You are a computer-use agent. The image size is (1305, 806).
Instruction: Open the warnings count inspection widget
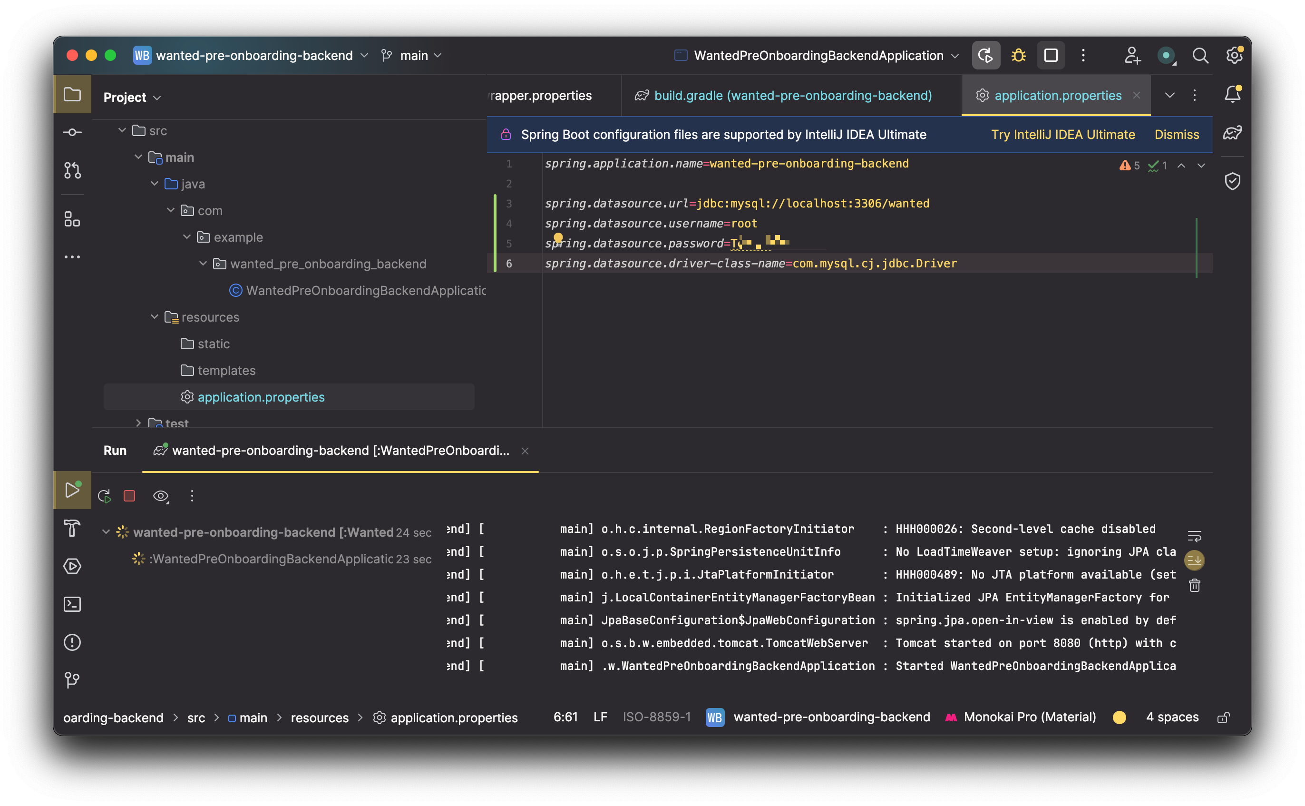[x=1130, y=166]
